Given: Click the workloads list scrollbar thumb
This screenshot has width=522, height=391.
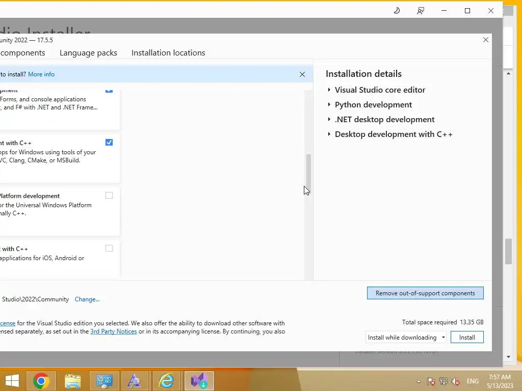Looking at the screenshot, I should (x=308, y=173).
